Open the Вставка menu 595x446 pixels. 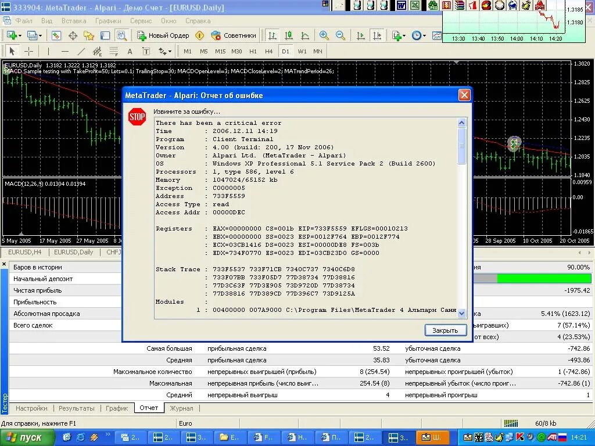click(74, 21)
